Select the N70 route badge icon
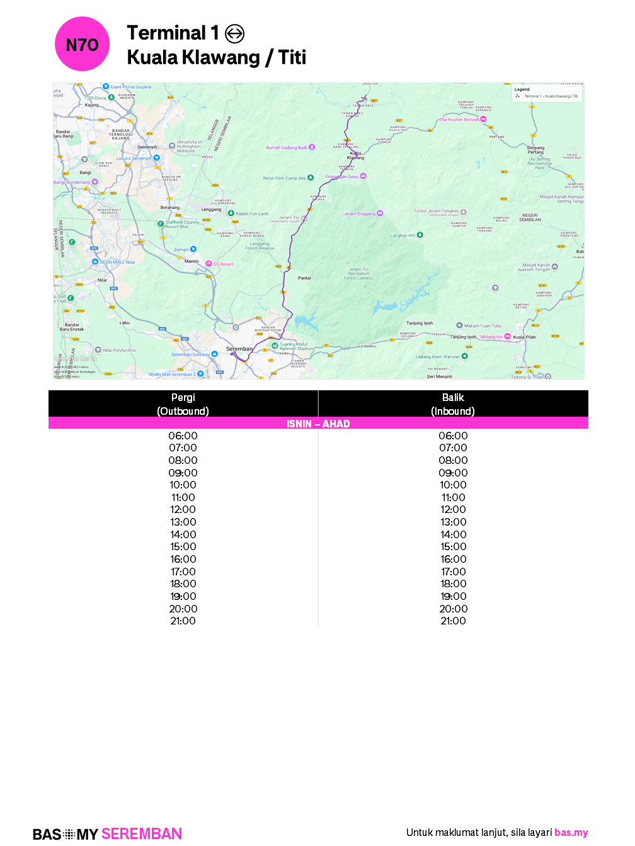Image resolution: width=635 pixels, height=846 pixels. pos(82,44)
